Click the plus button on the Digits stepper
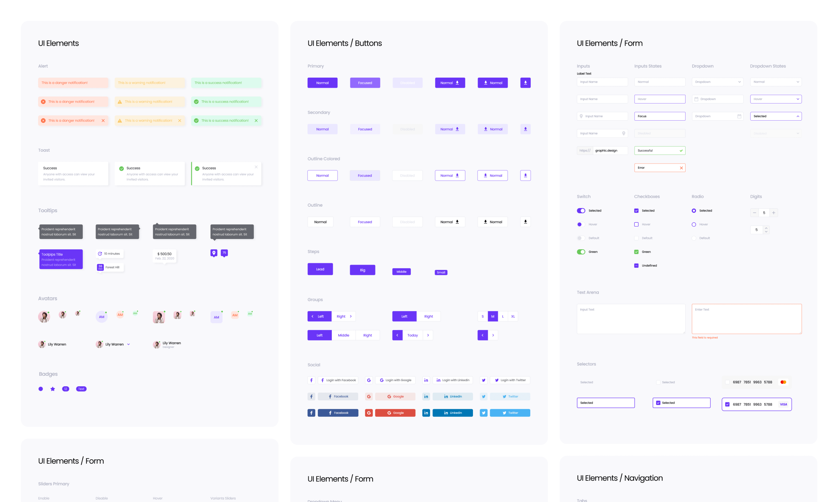The height and width of the screenshot is (502, 839). click(x=774, y=213)
